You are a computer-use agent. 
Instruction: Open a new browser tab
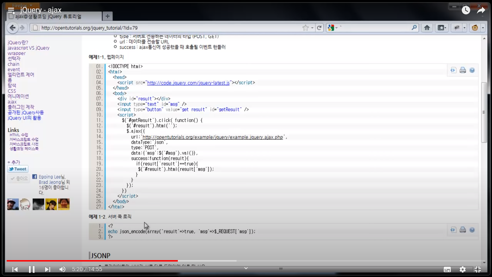pyautogui.click(x=107, y=16)
